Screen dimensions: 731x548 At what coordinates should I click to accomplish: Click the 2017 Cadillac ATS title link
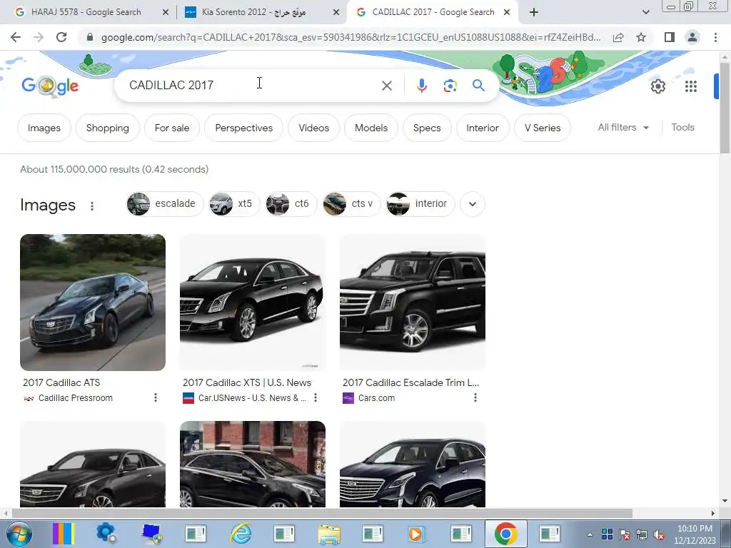[x=61, y=382]
